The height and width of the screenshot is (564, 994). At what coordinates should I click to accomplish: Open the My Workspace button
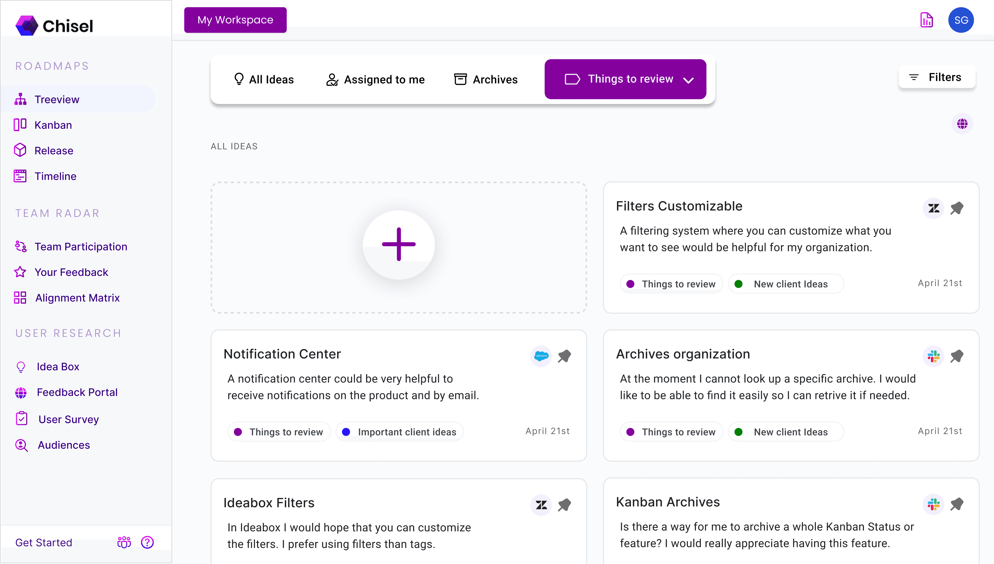[x=235, y=20]
